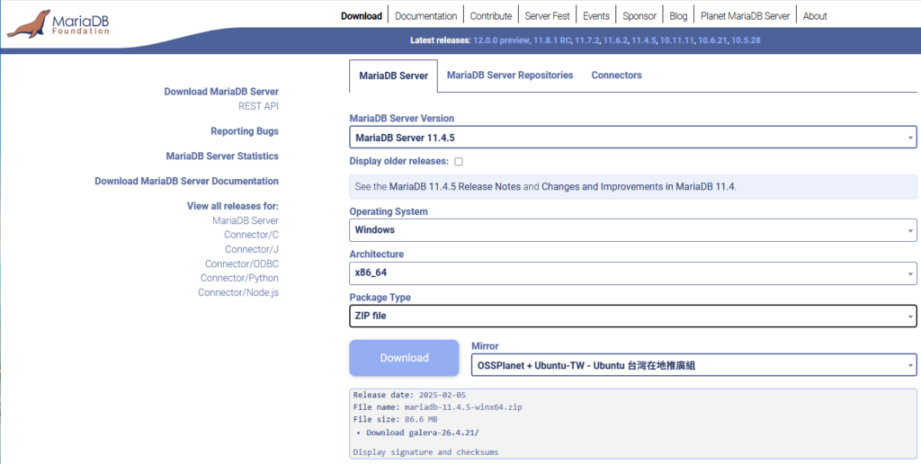Screen dimensions: 921x464
Task: View all releases for Connector/Python
Action: (239, 278)
